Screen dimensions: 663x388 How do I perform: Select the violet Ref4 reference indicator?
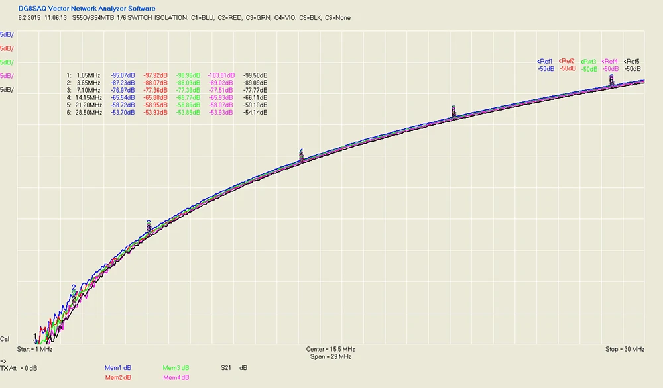pos(610,65)
